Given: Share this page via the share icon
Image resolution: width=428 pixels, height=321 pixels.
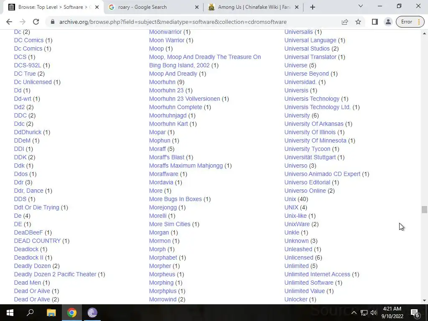Looking at the screenshot, I should click(x=345, y=22).
